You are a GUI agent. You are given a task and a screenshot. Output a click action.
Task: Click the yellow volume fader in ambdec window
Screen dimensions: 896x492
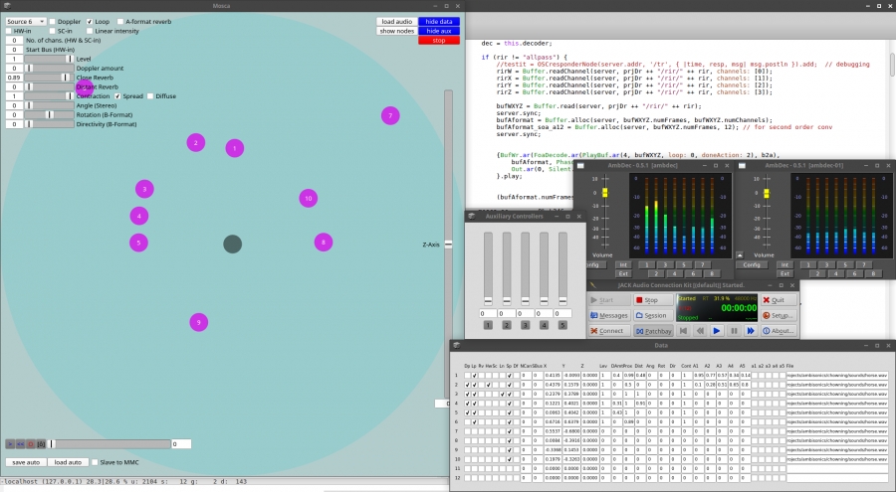coord(605,193)
